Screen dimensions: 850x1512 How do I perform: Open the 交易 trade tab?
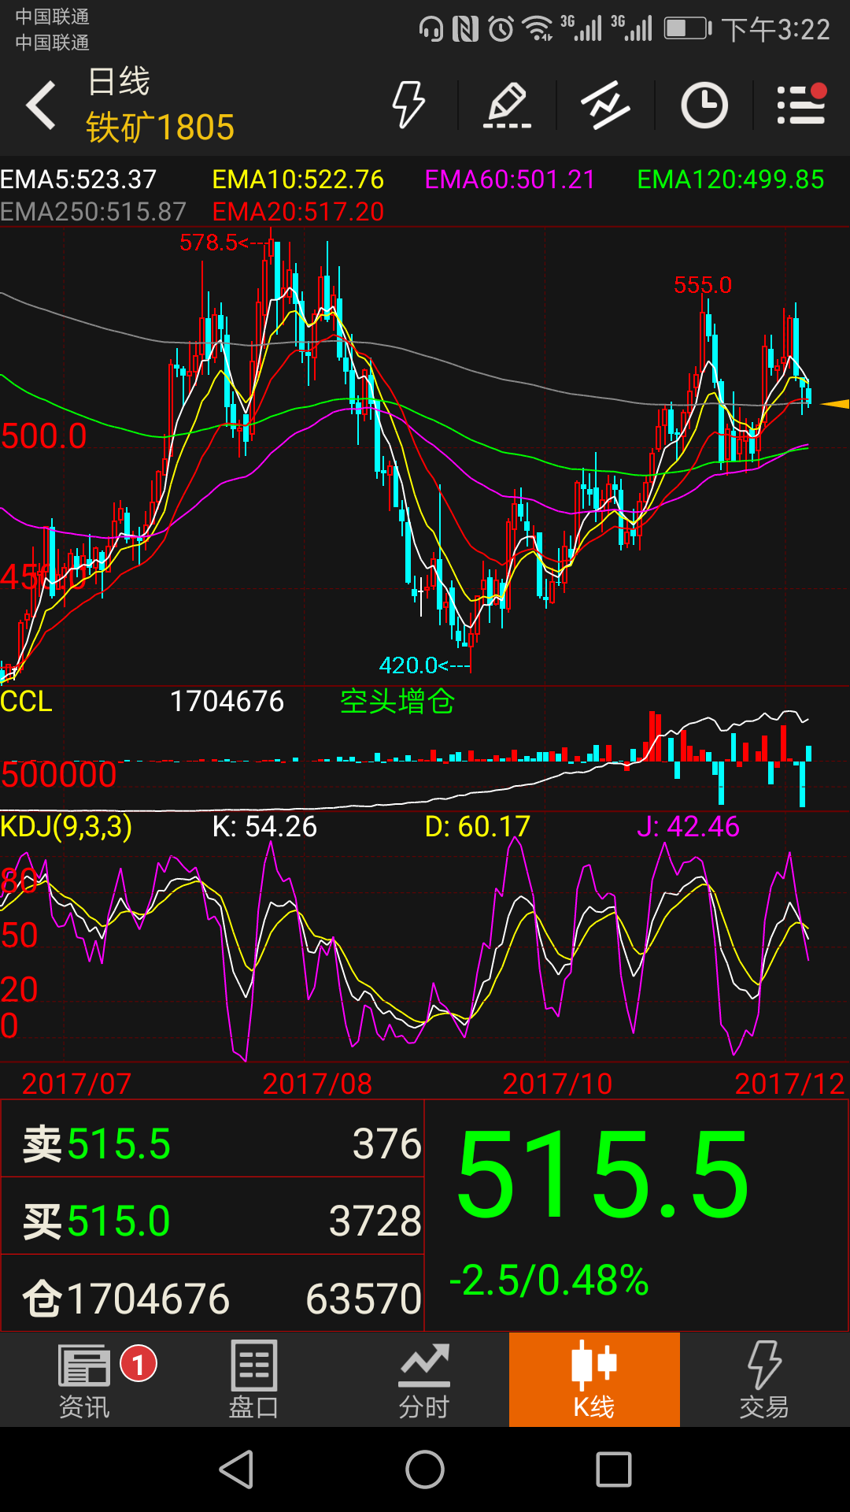(763, 1380)
